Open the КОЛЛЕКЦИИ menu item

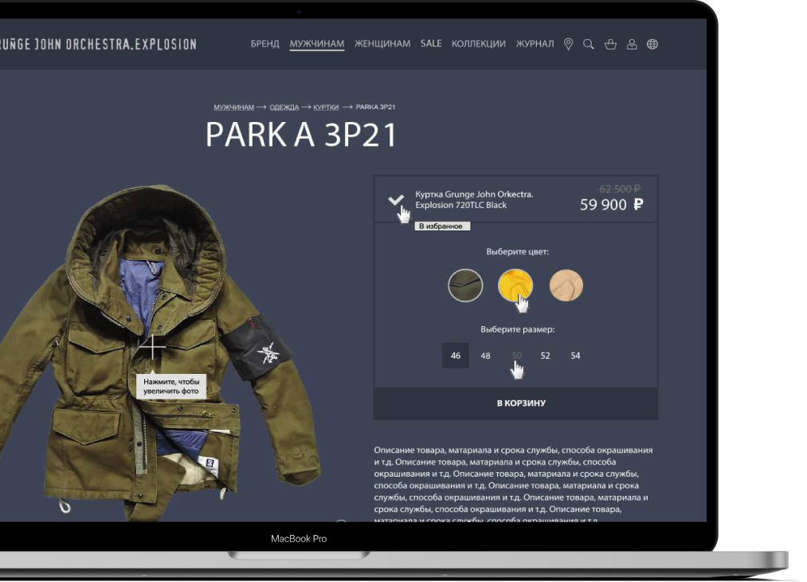coord(478,44)
